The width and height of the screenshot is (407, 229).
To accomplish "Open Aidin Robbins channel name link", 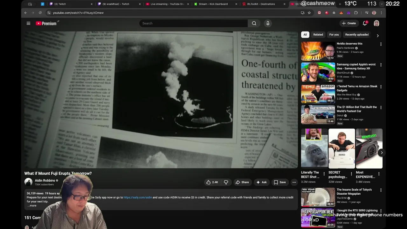I will pyautogui.click(x=45, y=180).
